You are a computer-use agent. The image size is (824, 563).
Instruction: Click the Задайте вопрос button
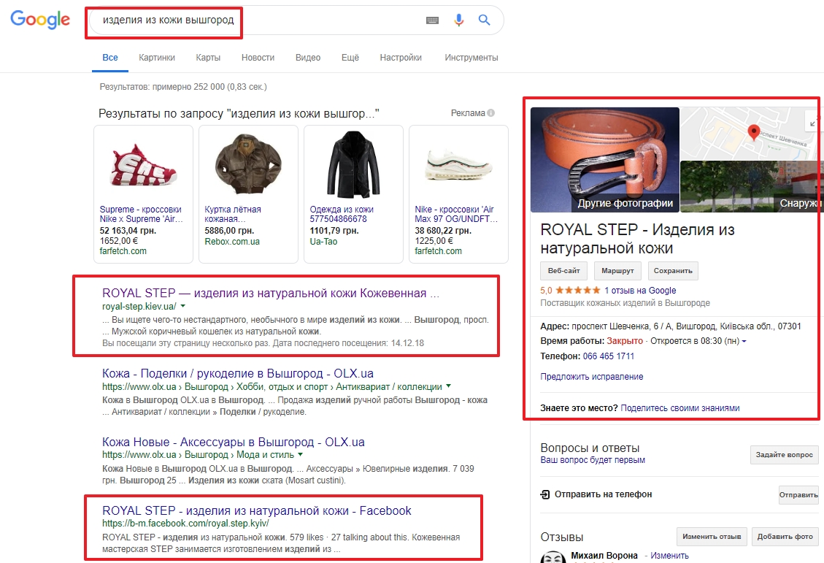[x=784, y=455]
